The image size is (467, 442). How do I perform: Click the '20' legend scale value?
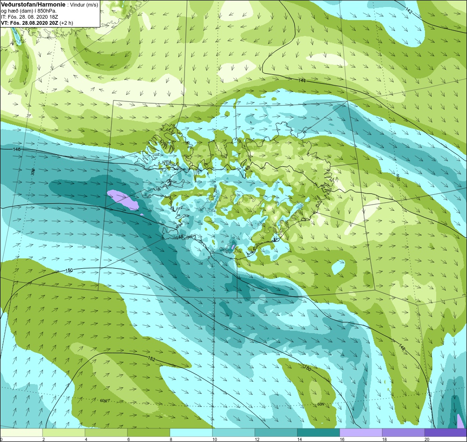click(x=427, y=440)
